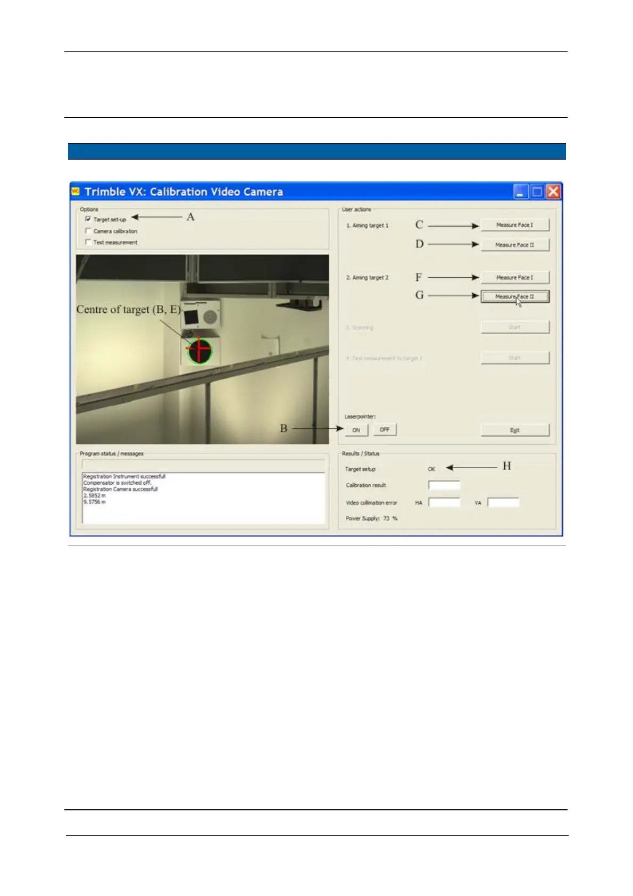Click the '1. Aiming target 1' label

point(368,226)
